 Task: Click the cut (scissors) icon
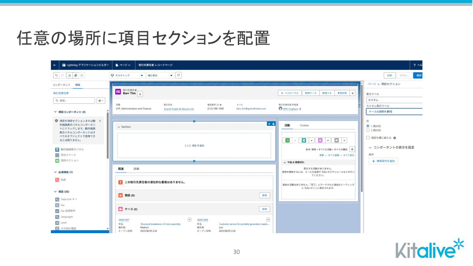tap(70, 75)
